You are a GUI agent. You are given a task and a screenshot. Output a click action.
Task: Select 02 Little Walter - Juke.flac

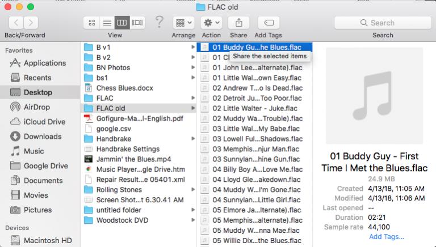(x=252, y=108)
